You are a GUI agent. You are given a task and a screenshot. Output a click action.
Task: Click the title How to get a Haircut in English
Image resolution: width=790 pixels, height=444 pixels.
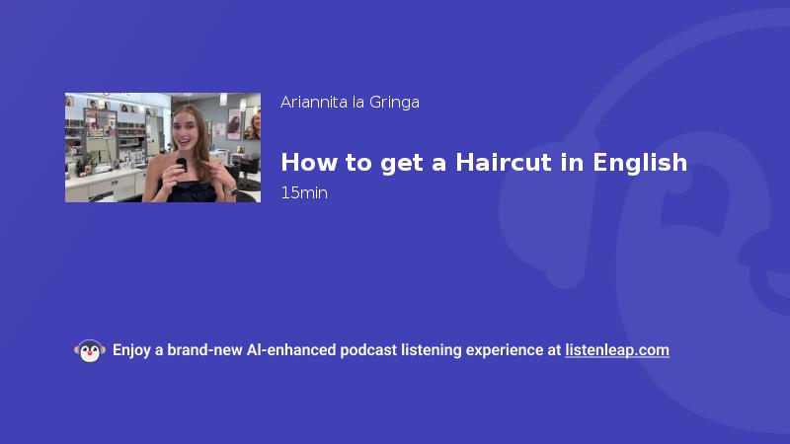(x=484, y=163)
